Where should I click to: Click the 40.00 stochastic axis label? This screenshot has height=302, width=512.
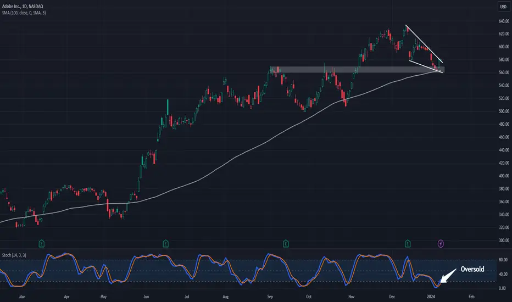[503, 274]
